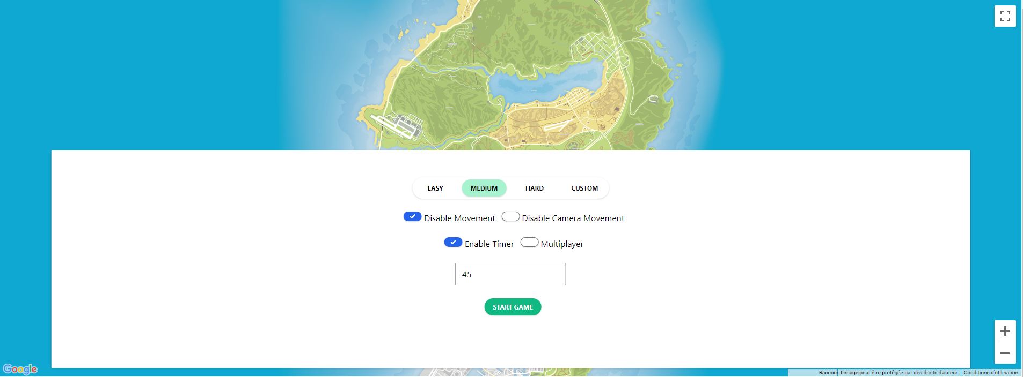Click the Google logo

coord(20,369)
